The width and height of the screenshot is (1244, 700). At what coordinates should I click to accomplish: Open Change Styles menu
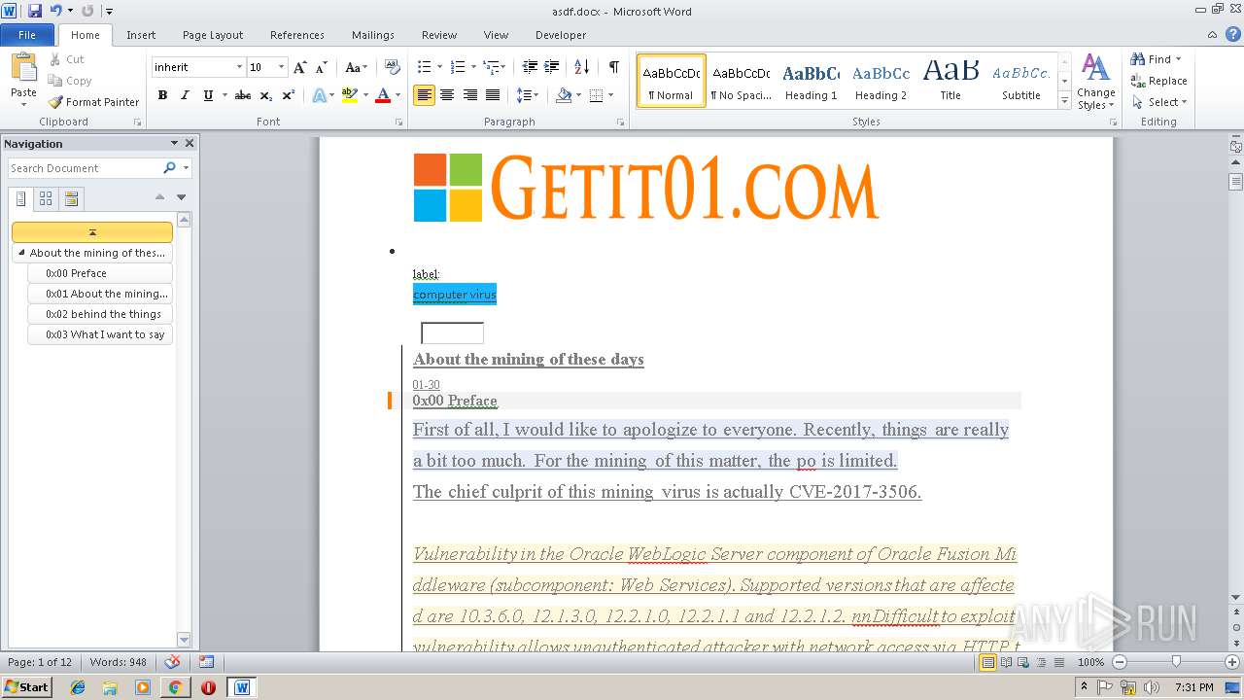tap(1095, 82)
